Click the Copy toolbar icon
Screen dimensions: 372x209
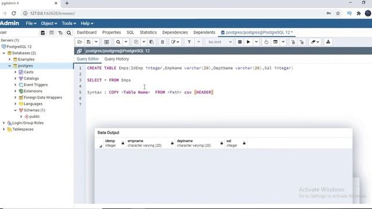136,42
